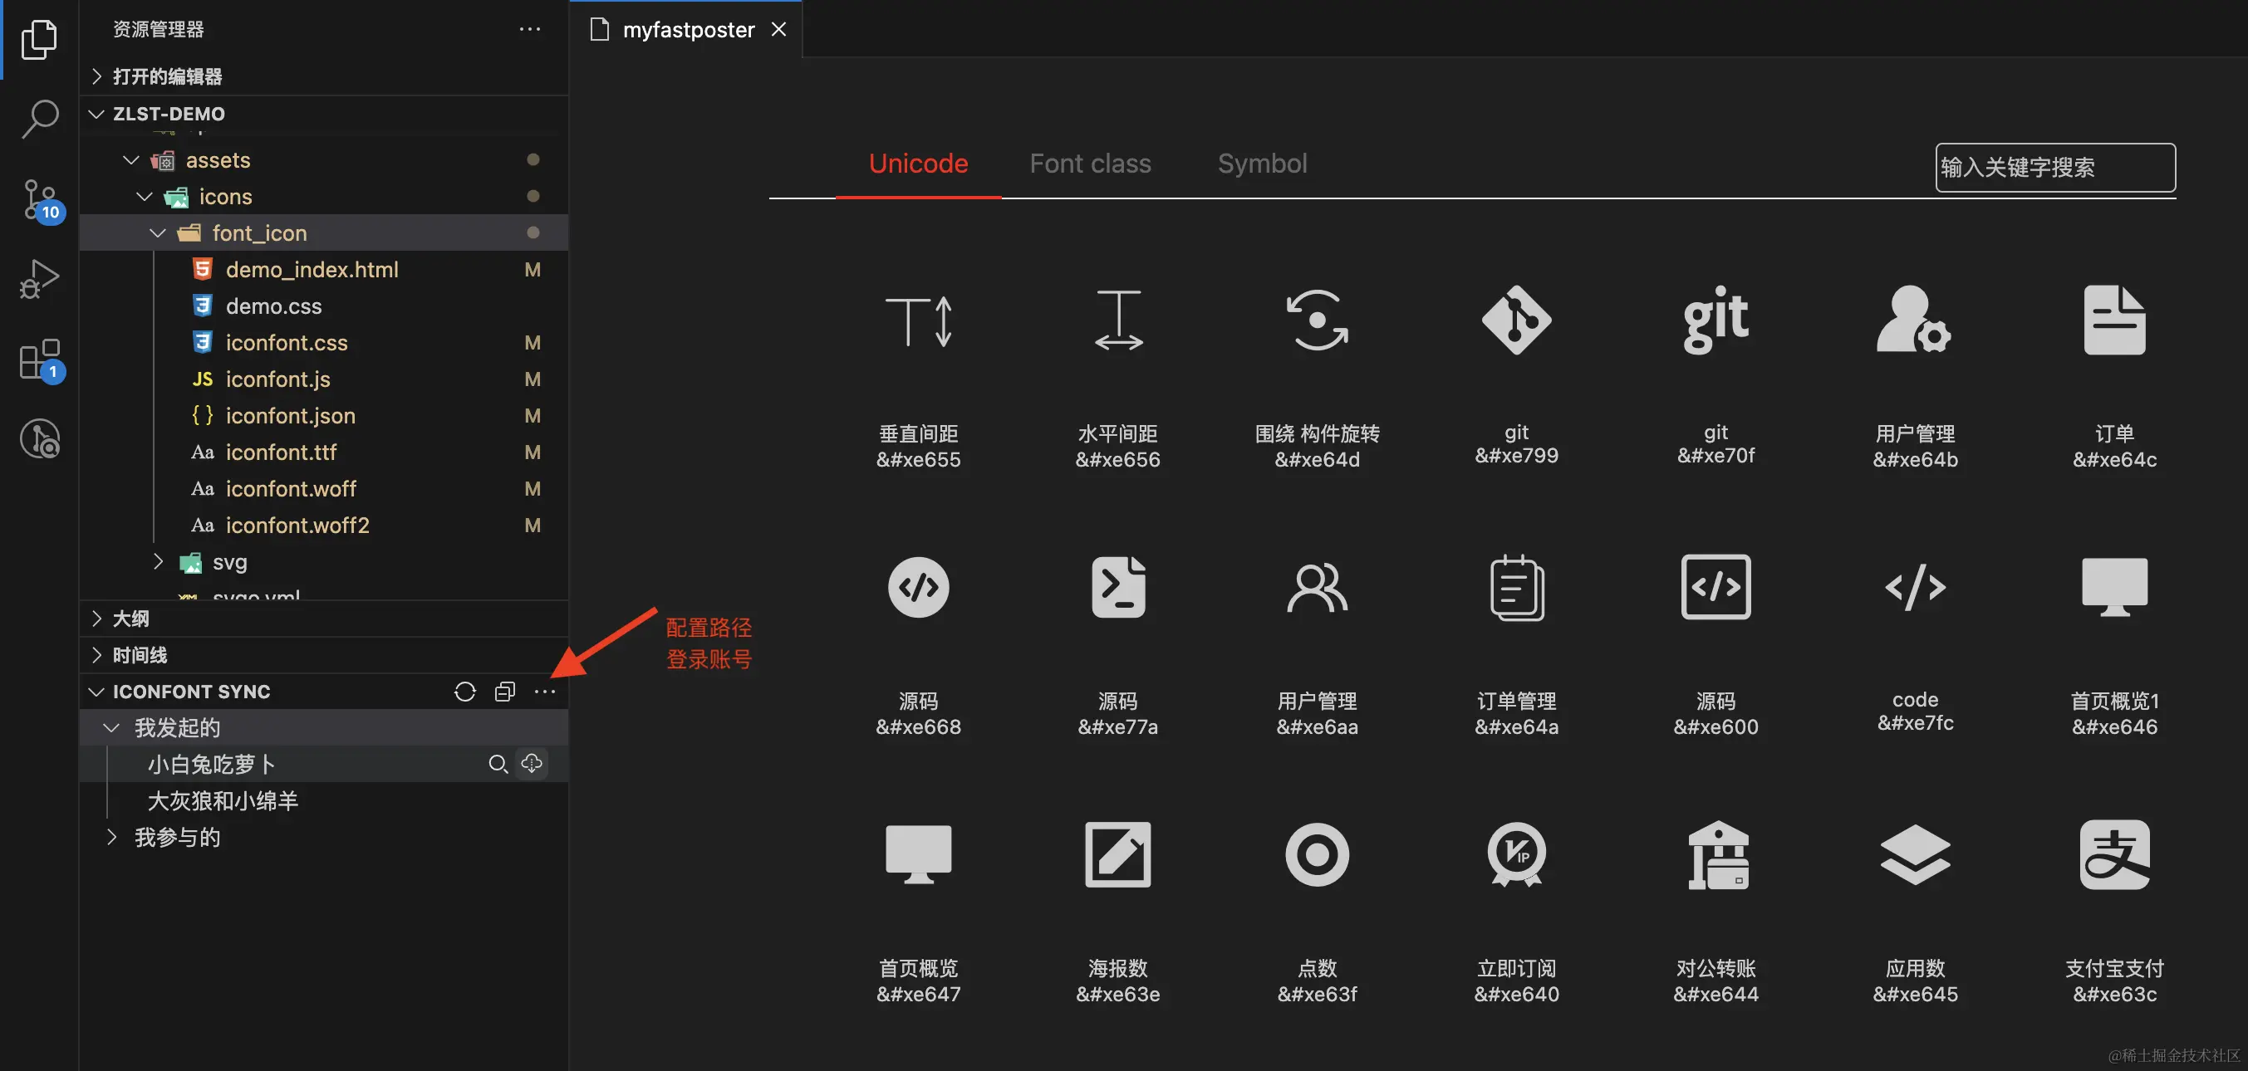Select the 大灰狼和小绵羊 project

pyautogui.click(x=222, y=800)
